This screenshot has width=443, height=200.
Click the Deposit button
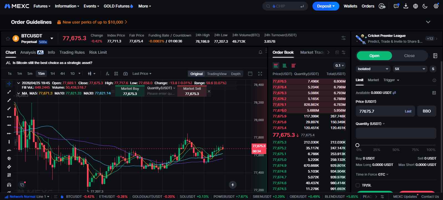tap(326, 6)
